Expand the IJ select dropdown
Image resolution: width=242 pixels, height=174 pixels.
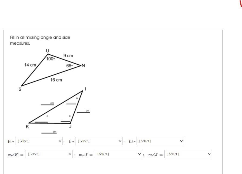coord(99,141)
